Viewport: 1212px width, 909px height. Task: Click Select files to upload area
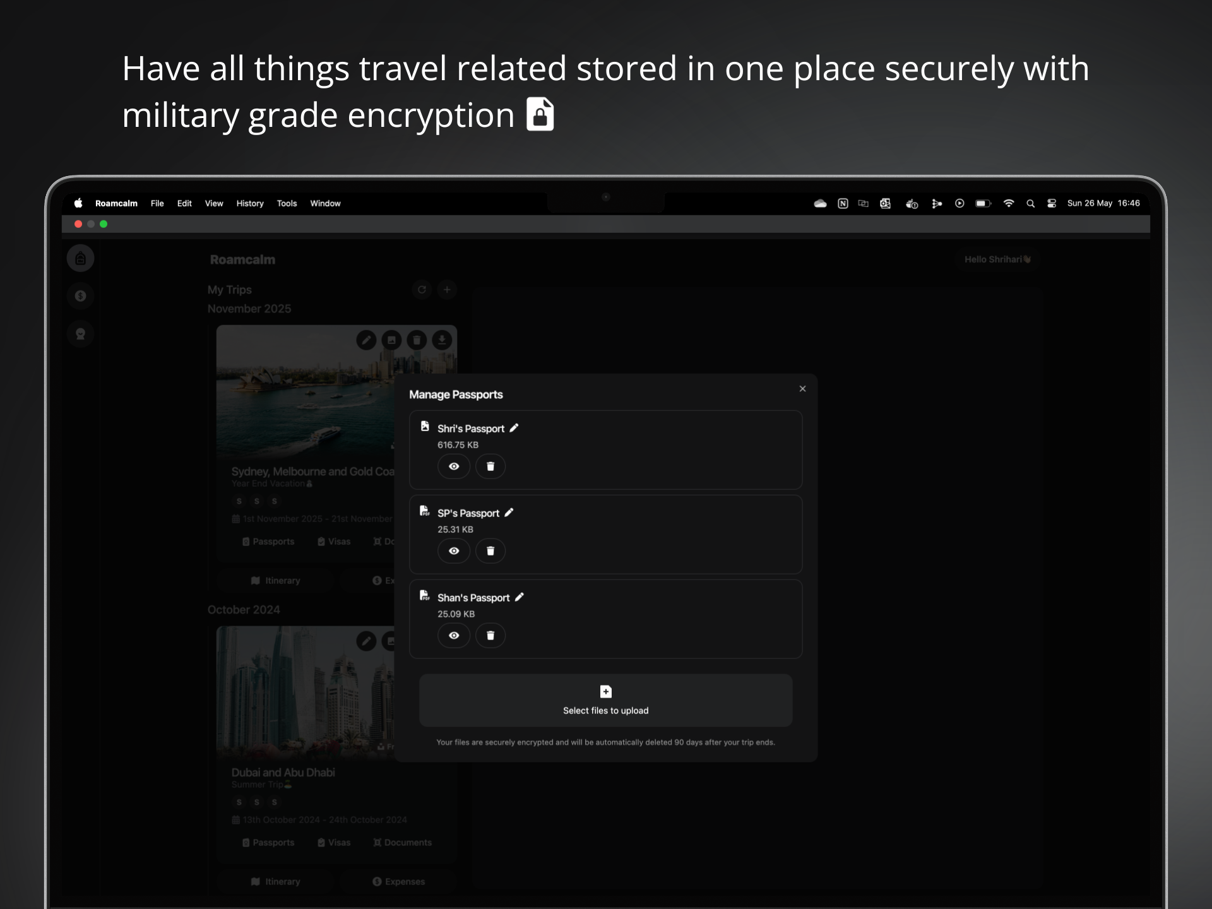pos(605,700)
